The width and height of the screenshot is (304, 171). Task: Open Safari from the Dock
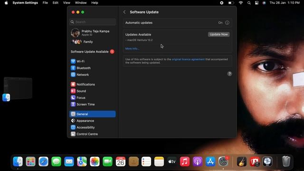pos(43,161)
